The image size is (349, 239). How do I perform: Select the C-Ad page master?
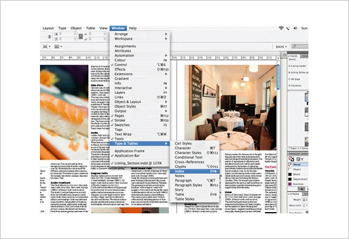click(x=295, y=79)
